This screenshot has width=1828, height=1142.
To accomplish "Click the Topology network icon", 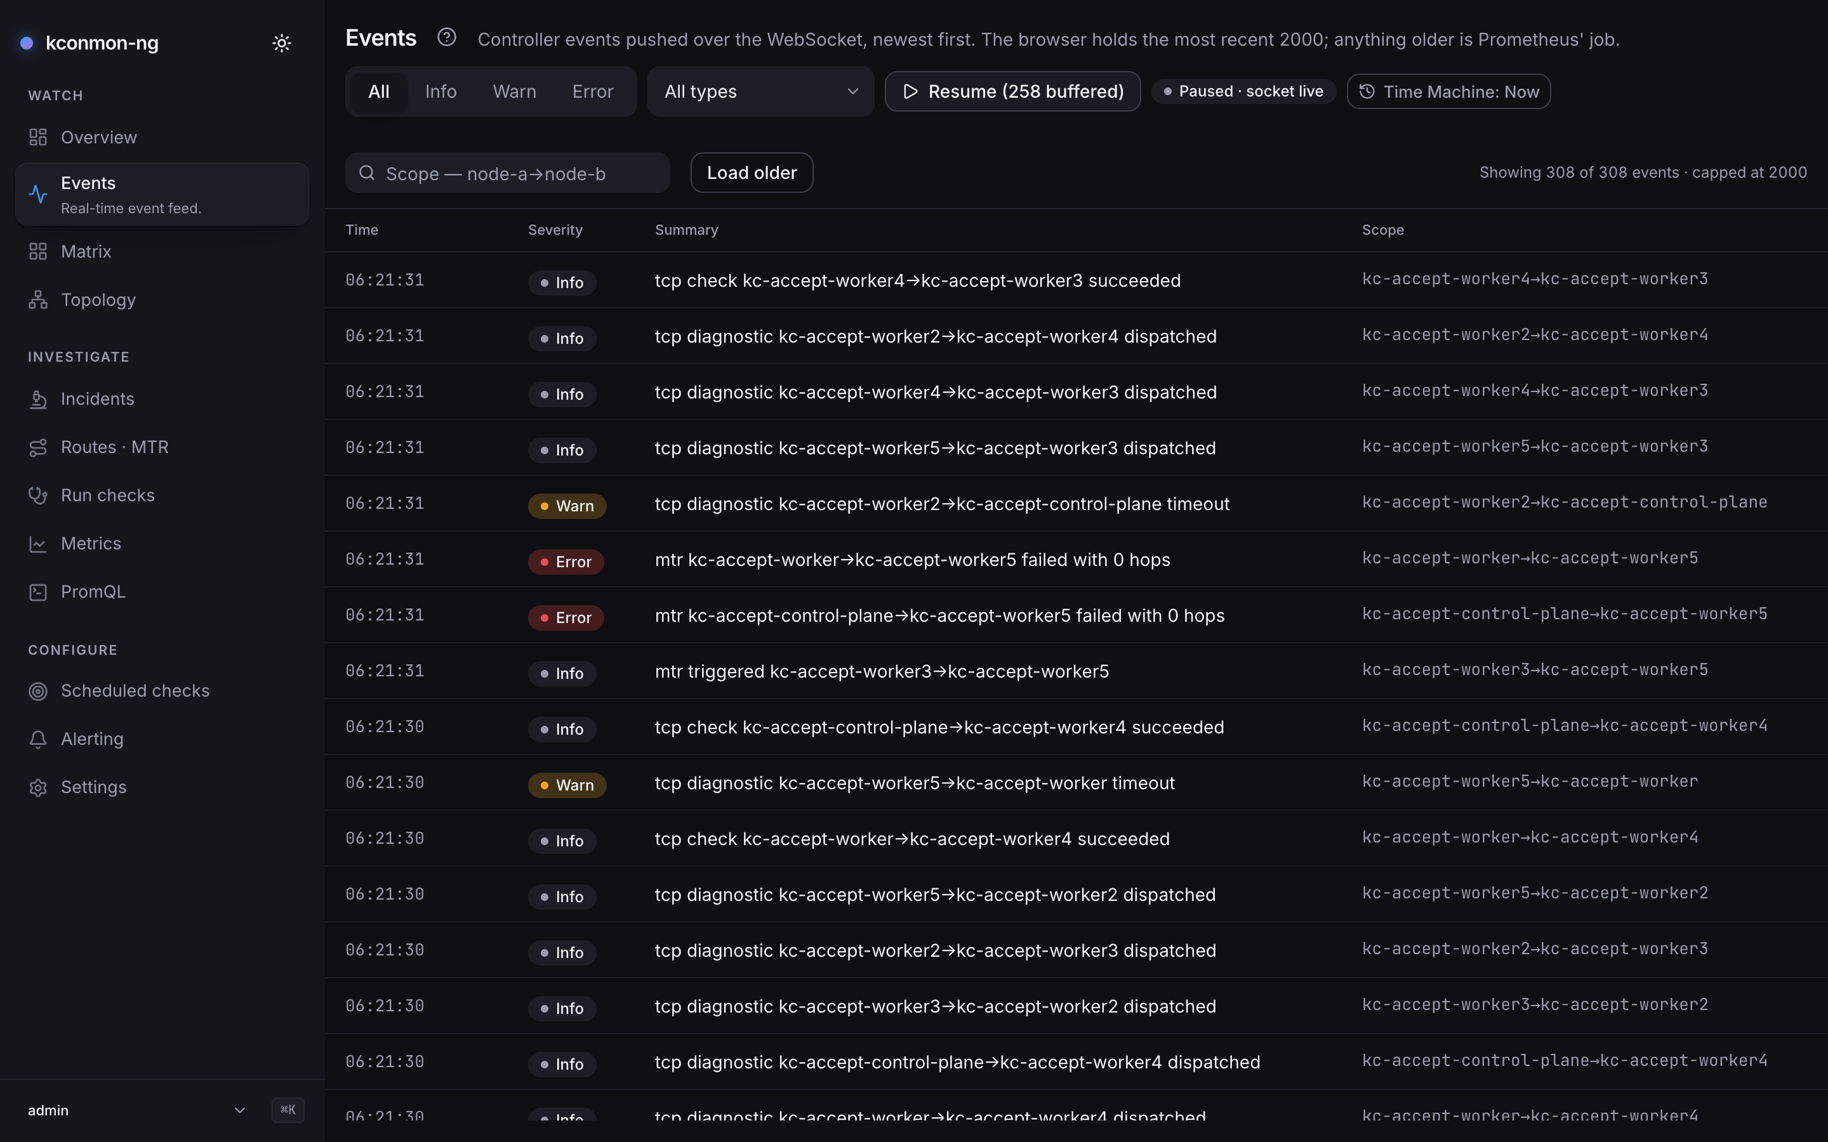I will click(38, 300).
